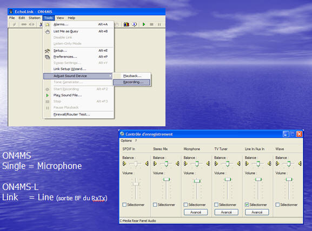Click the scissors cut toolbar icon
The width and height of the screenshot is (312, 231).
point(41,24)
